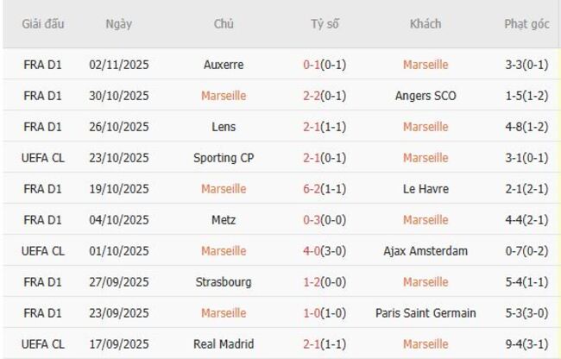The width and height of the screenshot is (561, 359).
Task: Open the Paris Saint Germain team link
Action: click(425, 313)
